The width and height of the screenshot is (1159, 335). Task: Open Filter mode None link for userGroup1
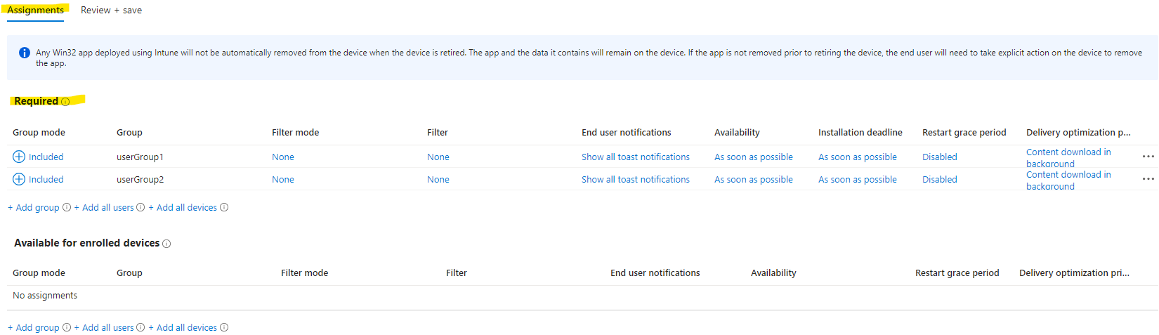click(283, 157)
